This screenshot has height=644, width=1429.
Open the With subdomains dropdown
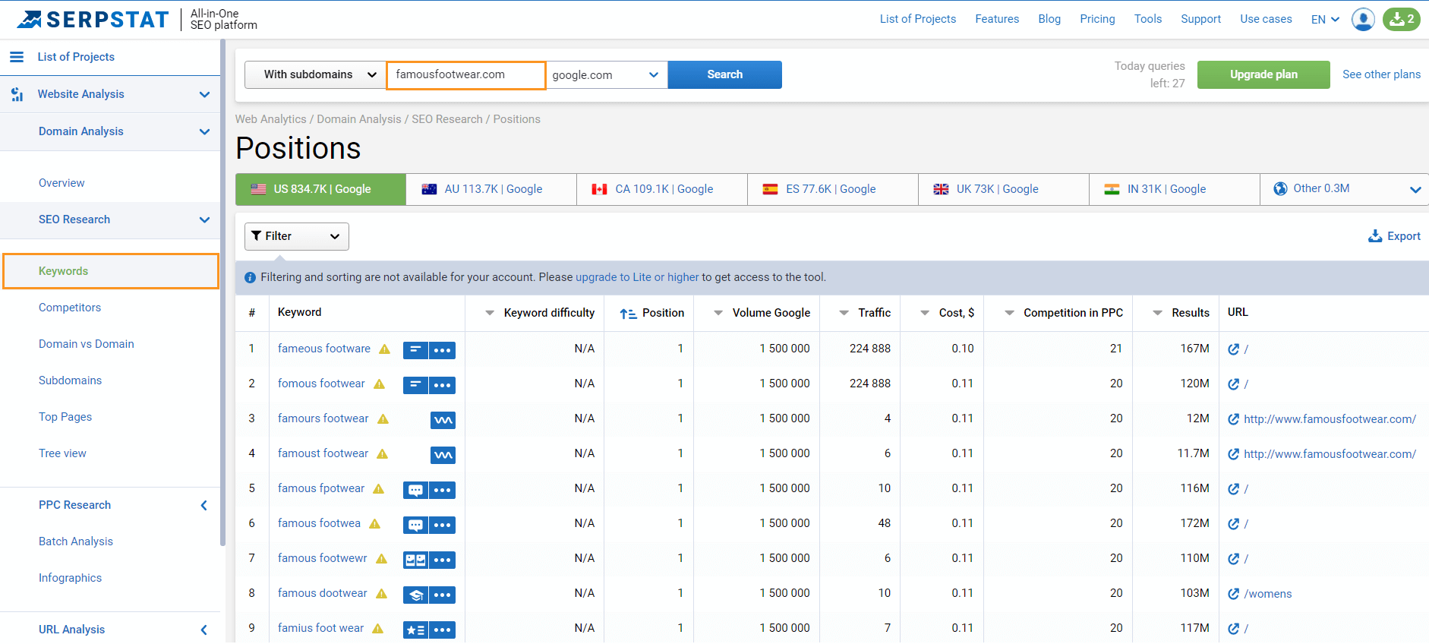pyautogui.click(x=315, y=74)
